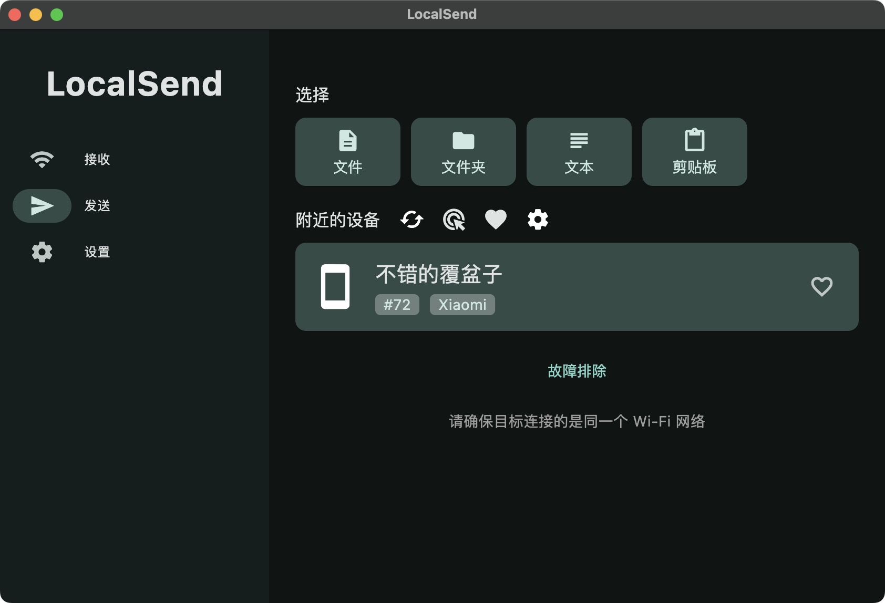
Task: Favorite the device 不错的覆盆子
Action: tap(821, 286)
